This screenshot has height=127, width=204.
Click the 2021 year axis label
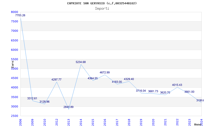(x=165, y=122)
